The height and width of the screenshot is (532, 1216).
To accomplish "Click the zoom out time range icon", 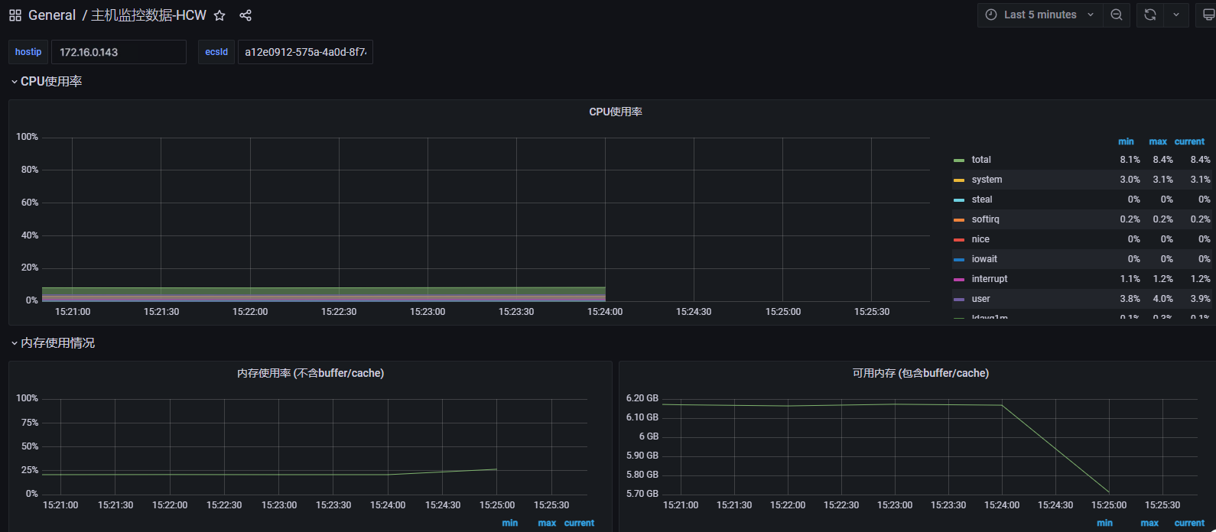I will click(x=1117, y=15).
